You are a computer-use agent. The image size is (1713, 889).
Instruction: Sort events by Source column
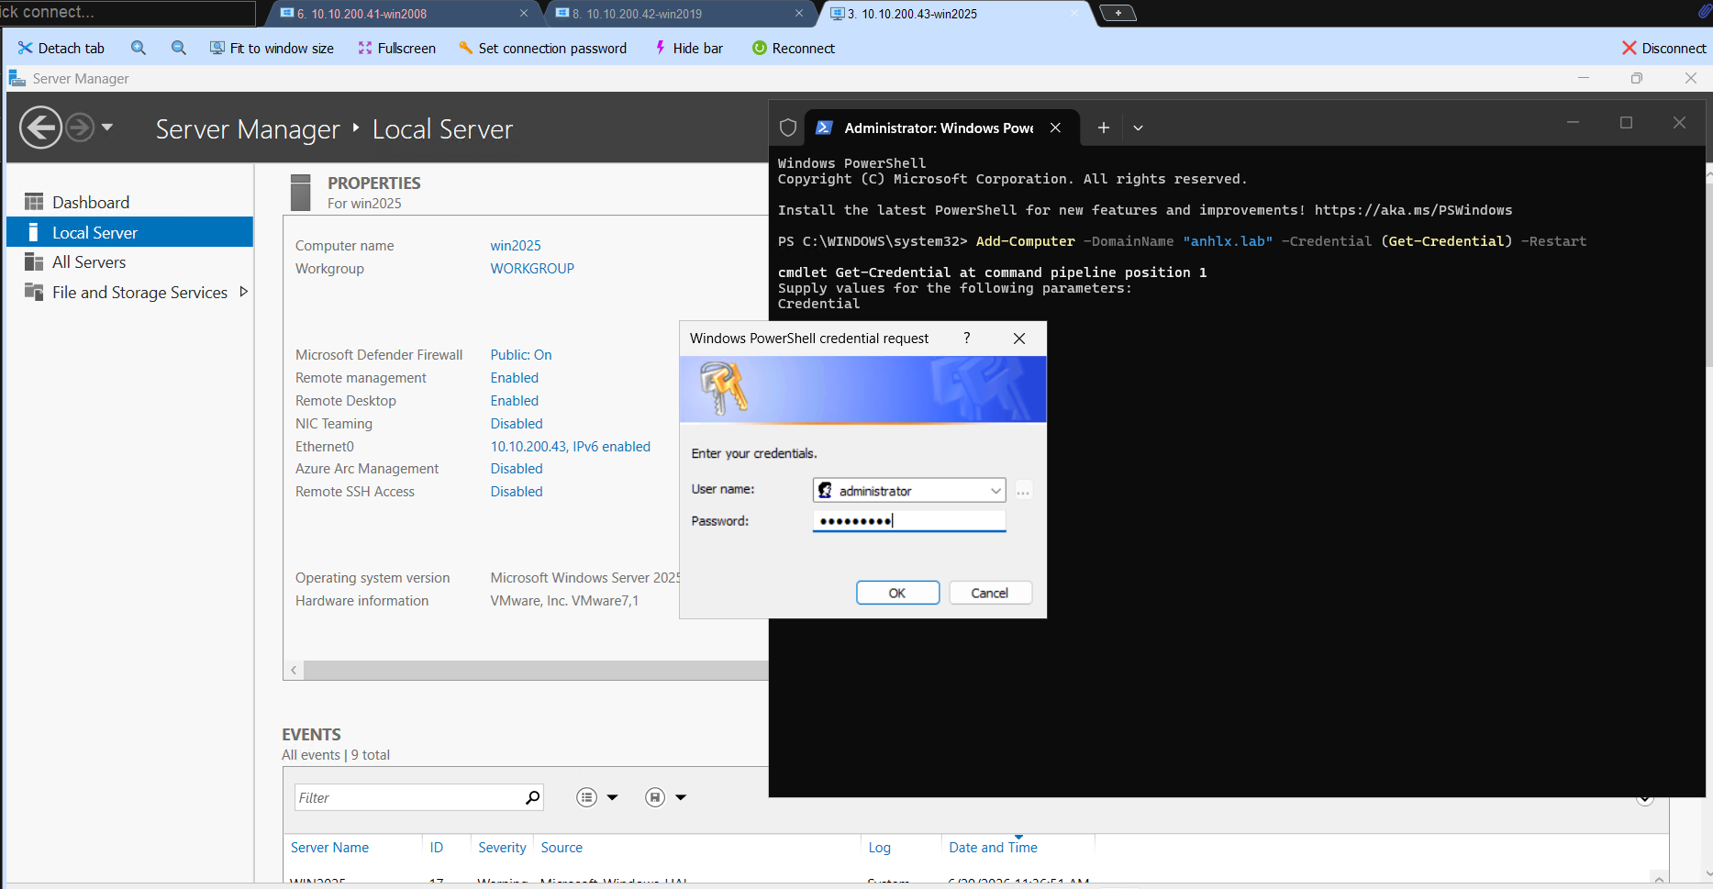pyautogui.click(x=562, y=848)
